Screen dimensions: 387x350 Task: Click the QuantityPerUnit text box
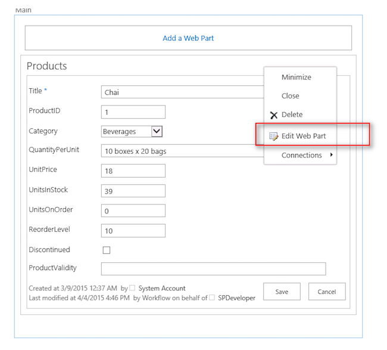[179, 151]
